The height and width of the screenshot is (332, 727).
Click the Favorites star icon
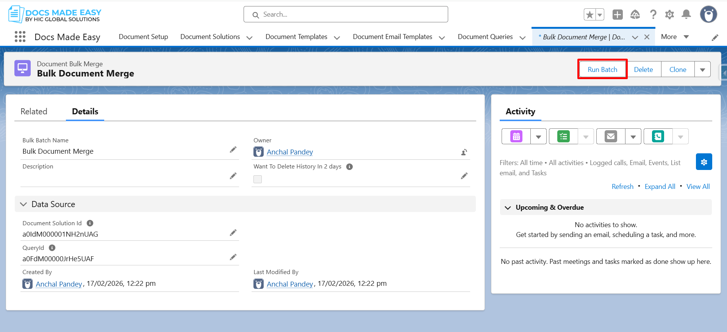tap(589, 15)
